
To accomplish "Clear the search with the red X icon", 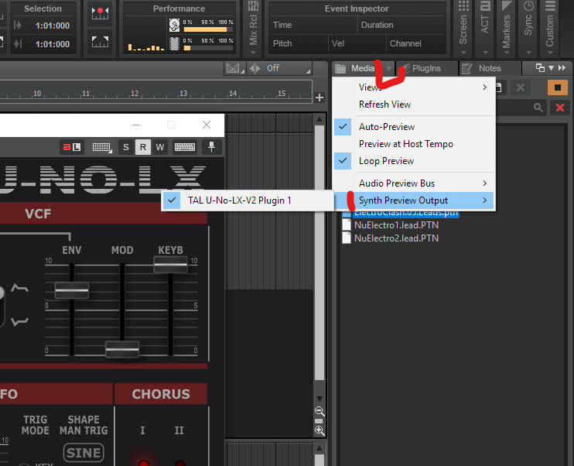I will point(560,108).
